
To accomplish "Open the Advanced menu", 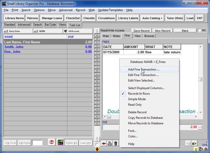I will click(x=66, y=10).
